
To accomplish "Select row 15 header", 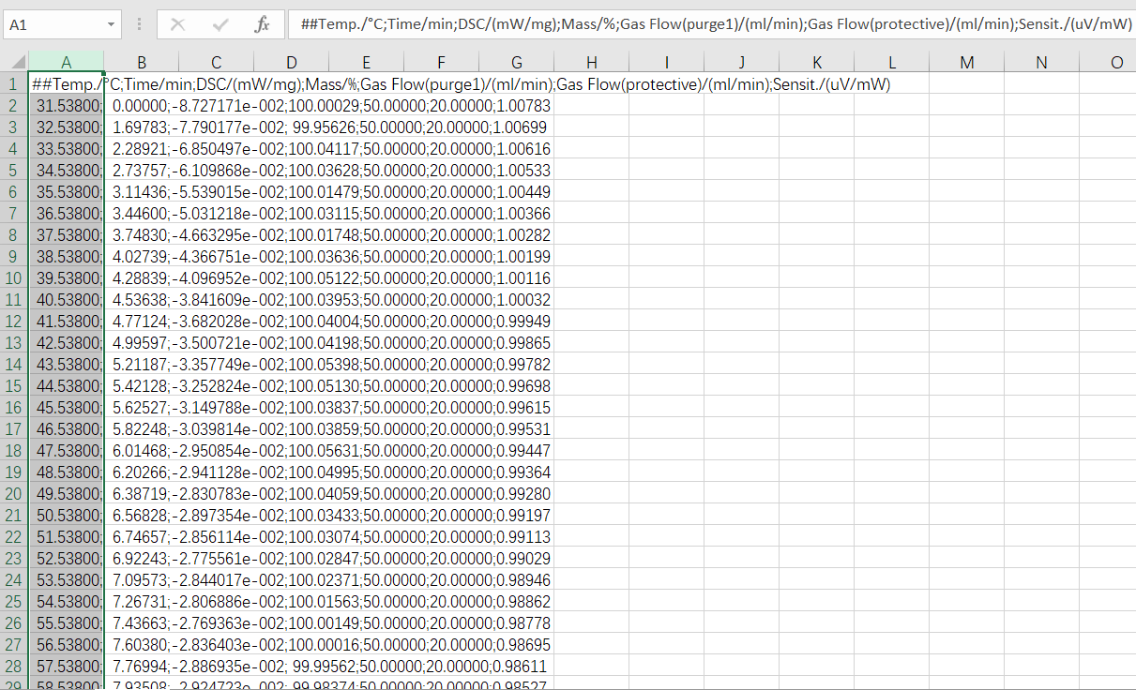I will tap(14, 386).
